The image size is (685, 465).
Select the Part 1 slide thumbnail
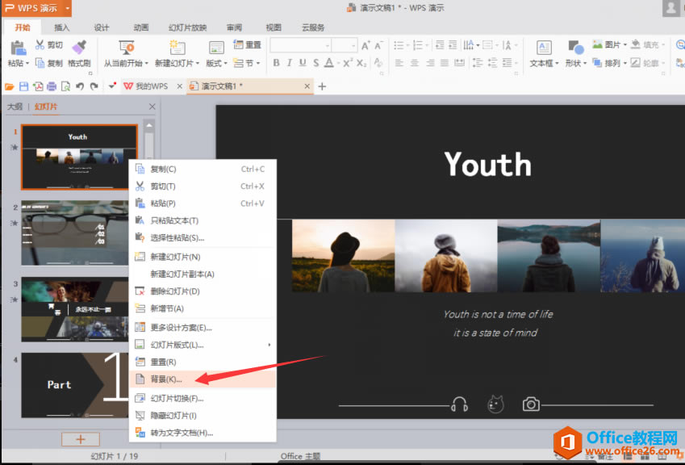point(75,385)
